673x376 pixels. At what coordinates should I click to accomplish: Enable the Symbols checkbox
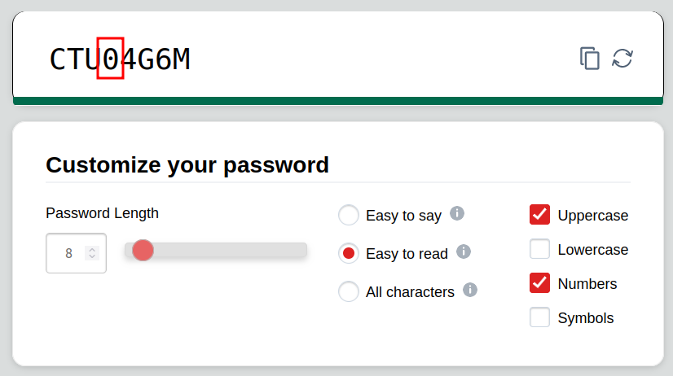click(539, 317)
